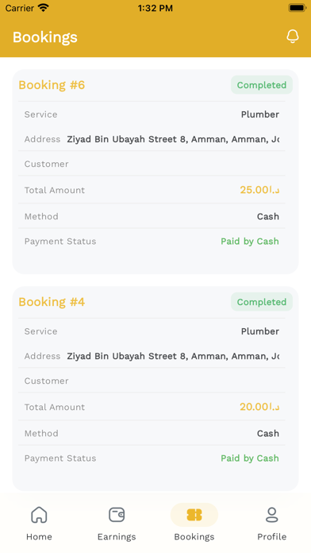This screenshot has height=553, width=311.
Task: Select the 25.00 total amount value
Action: pyautogui.click(x=259, y=190)
